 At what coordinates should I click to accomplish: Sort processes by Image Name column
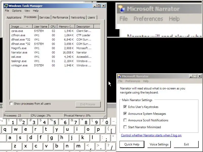tap(21, 27)
